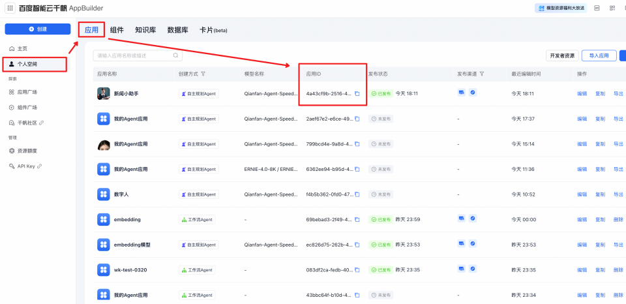Click the wk-test-0320 app icon
This screenshot has width=626, height=304.
click(104, 270)
